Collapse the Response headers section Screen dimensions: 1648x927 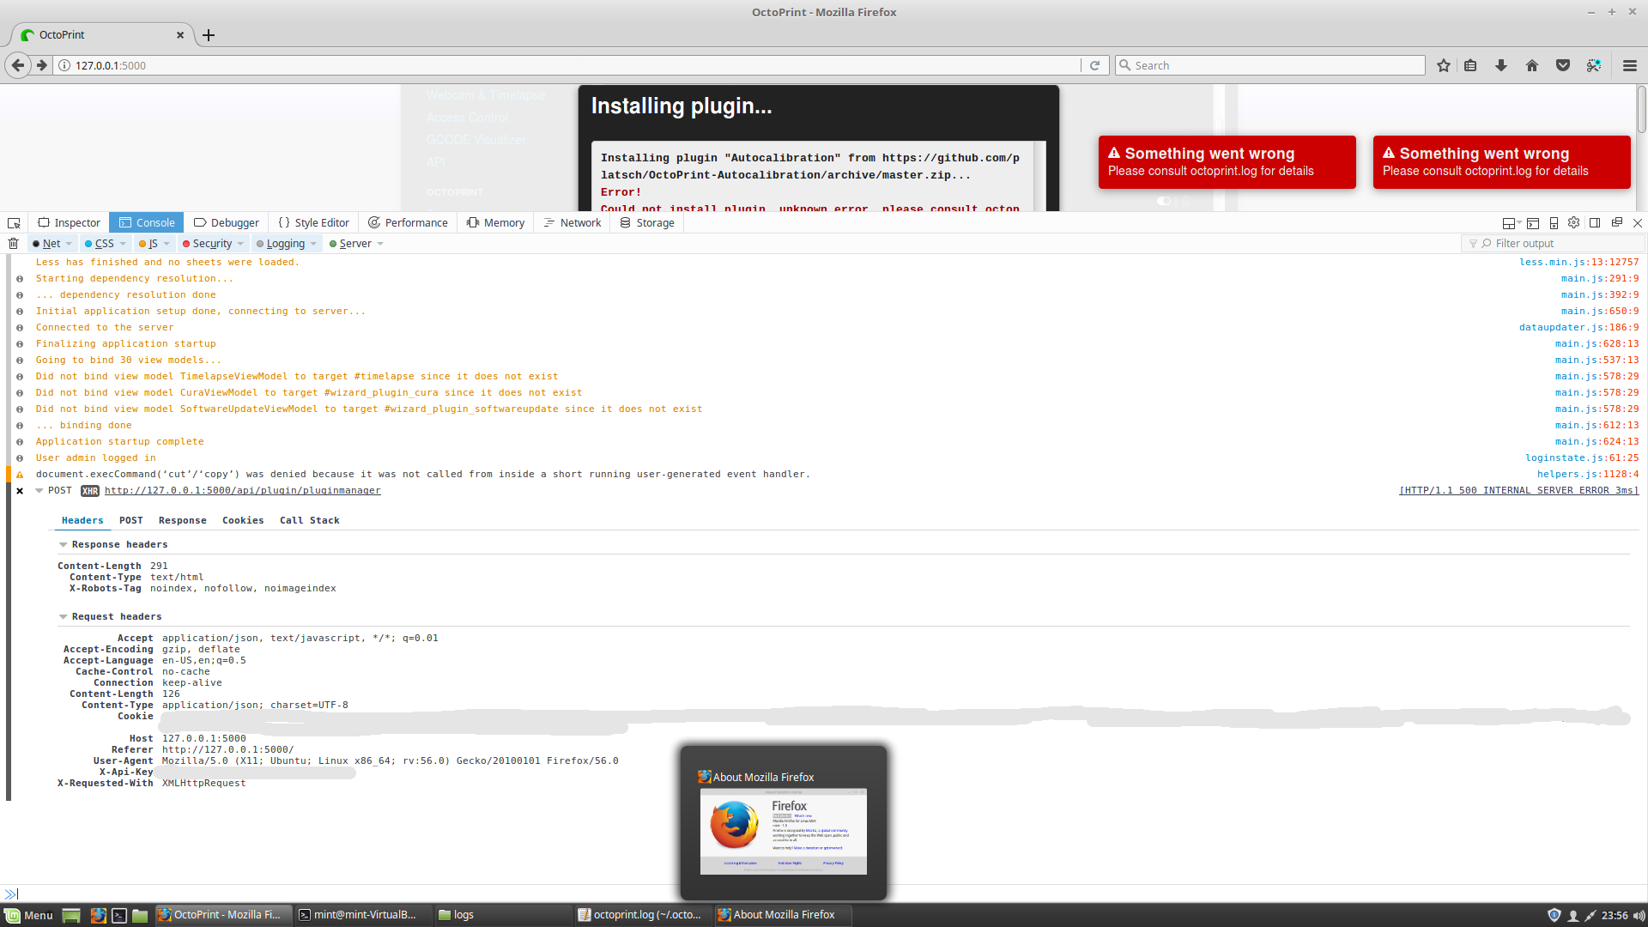63,544
